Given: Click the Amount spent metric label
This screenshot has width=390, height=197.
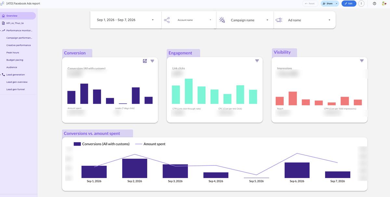Looking at the screenshot, I should 74,108.
